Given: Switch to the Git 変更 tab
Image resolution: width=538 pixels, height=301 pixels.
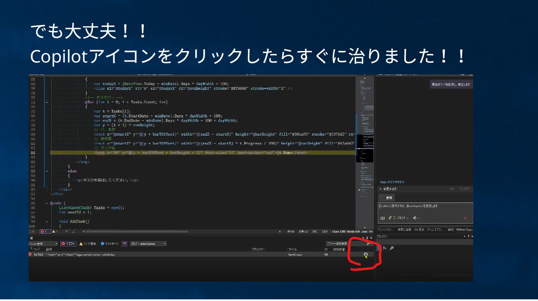Looking at the screenshot, I should pyautogui.click(x=419, y=230).
